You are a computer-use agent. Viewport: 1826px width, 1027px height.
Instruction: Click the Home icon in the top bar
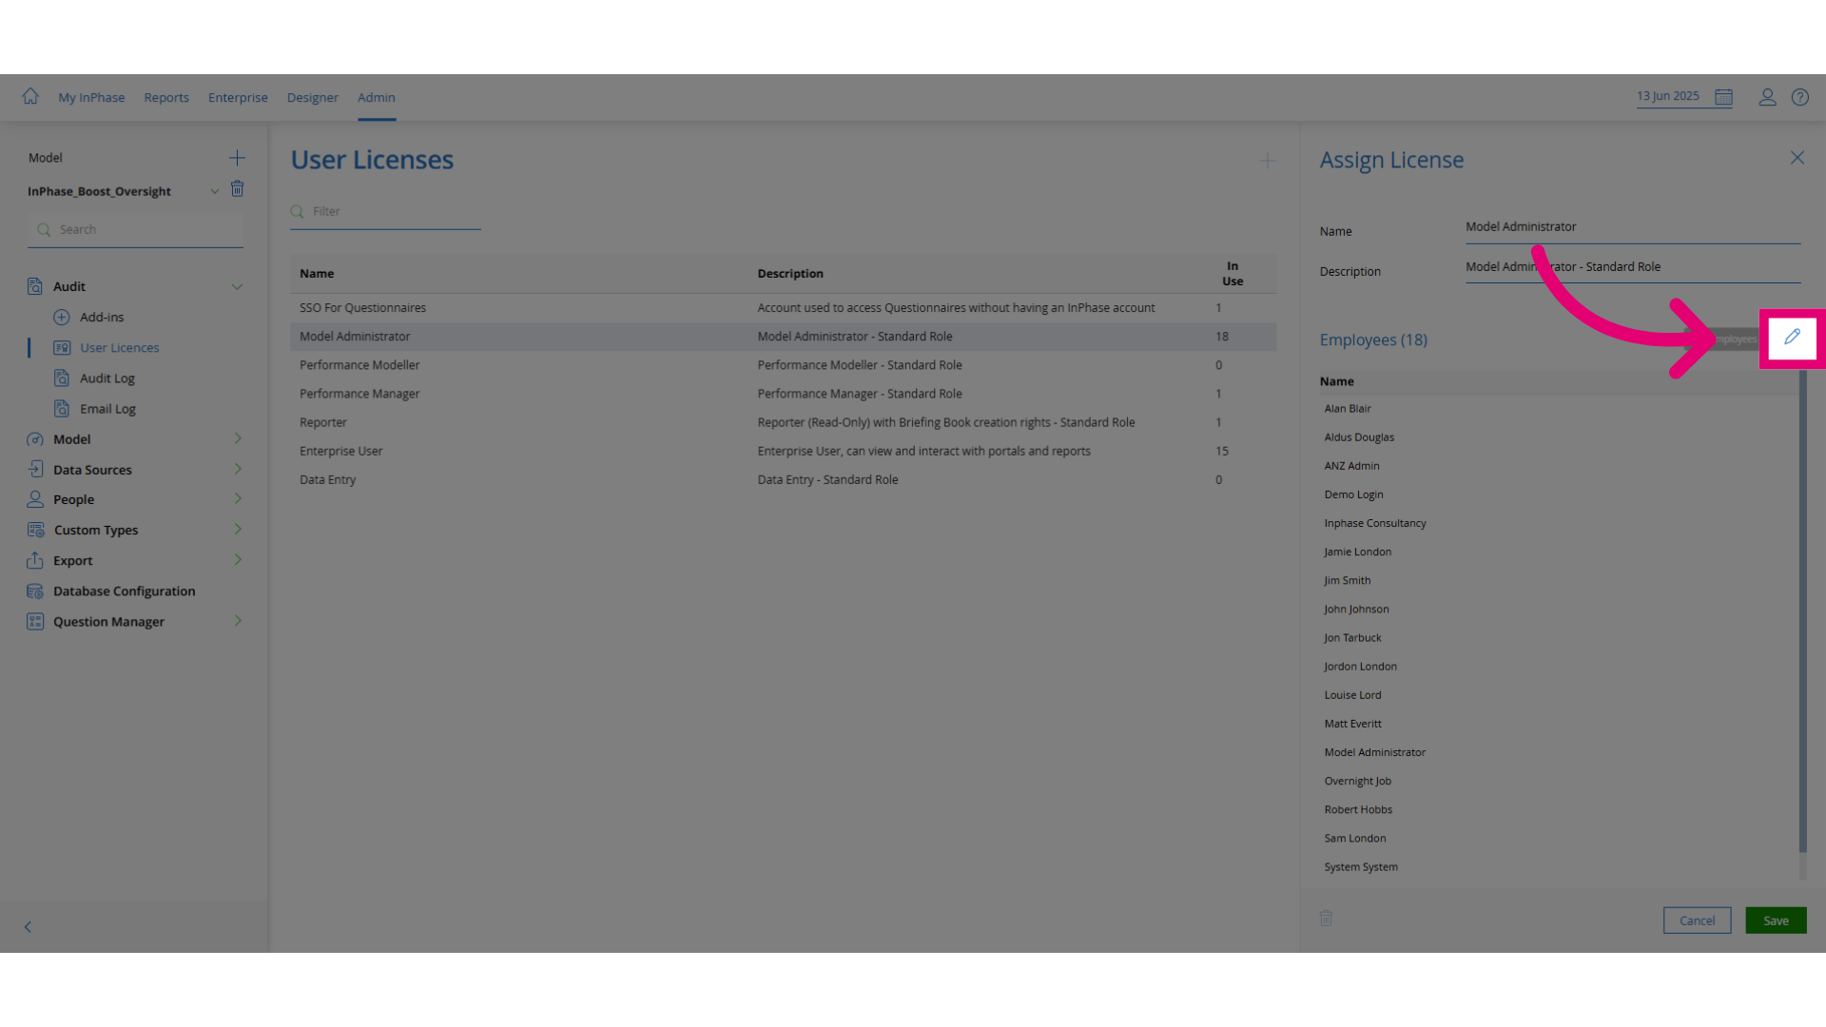(x=30, y=96)
